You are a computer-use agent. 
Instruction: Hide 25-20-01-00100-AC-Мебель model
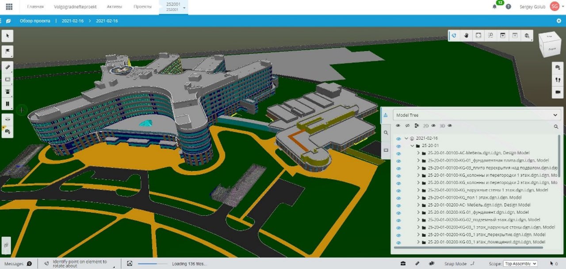tap(398, 154)
